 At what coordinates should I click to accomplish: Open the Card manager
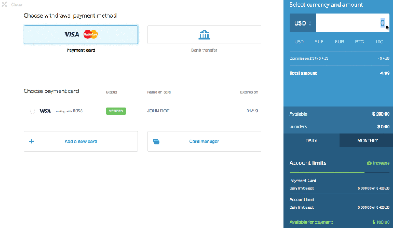click(x=204, y=142)
